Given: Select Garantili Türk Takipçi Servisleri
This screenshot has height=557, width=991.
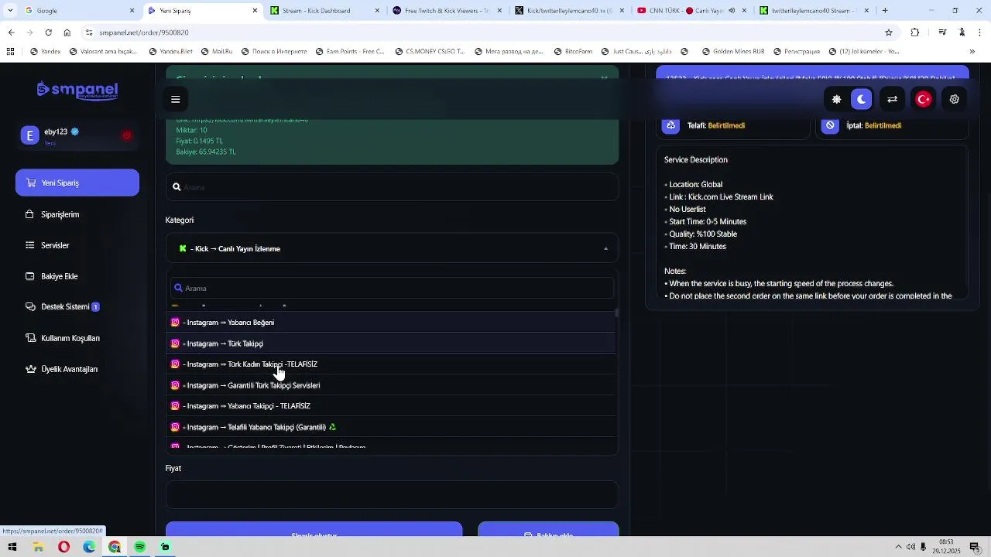Looking at the screenshot, I should tap(392, 385).
